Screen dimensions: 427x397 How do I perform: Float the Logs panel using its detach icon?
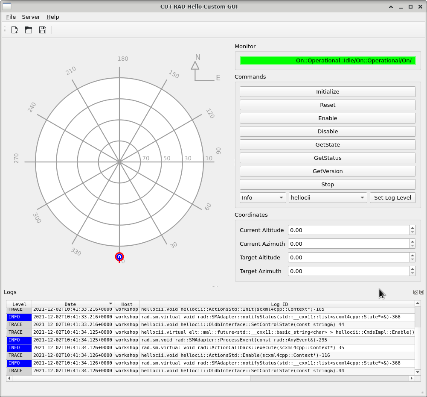(x=415, y=292)
